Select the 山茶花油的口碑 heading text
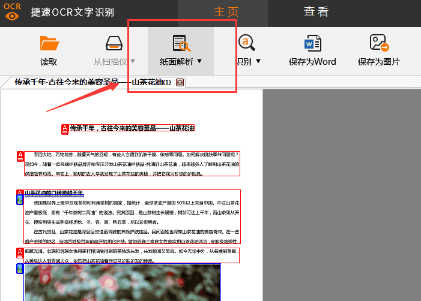The width and height of the screenshot is (421, 301). click(53, 193)
